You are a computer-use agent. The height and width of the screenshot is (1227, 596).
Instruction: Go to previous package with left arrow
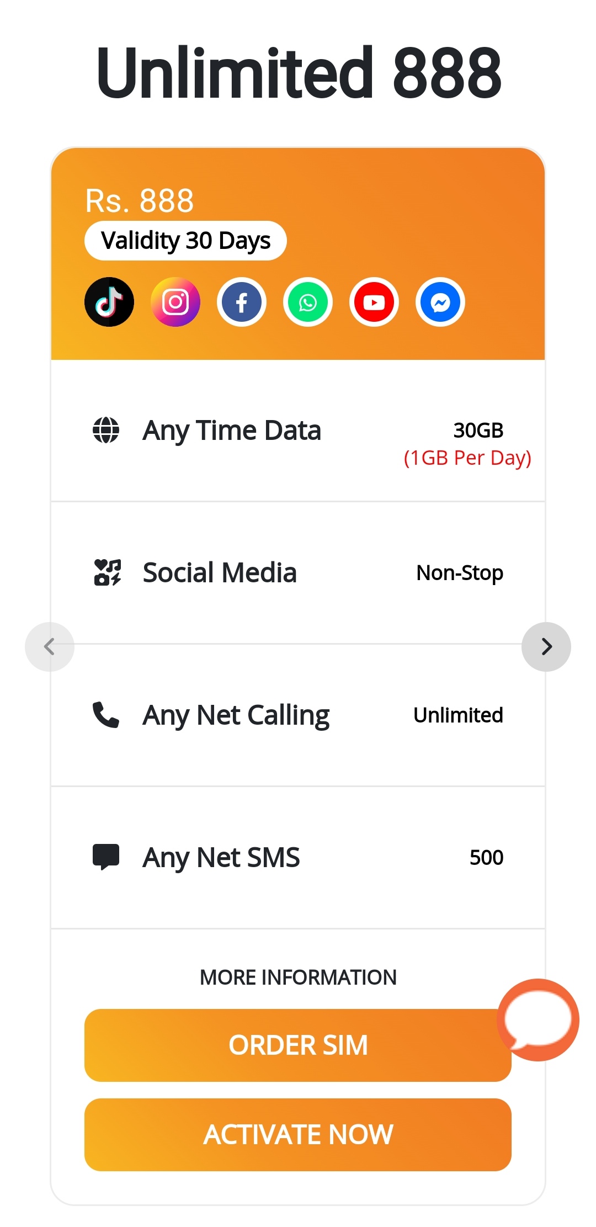click(x=50, y=647)
